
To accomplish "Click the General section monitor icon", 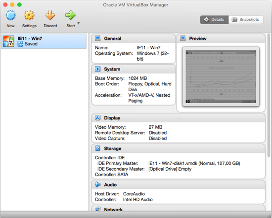I will point(97,38).
